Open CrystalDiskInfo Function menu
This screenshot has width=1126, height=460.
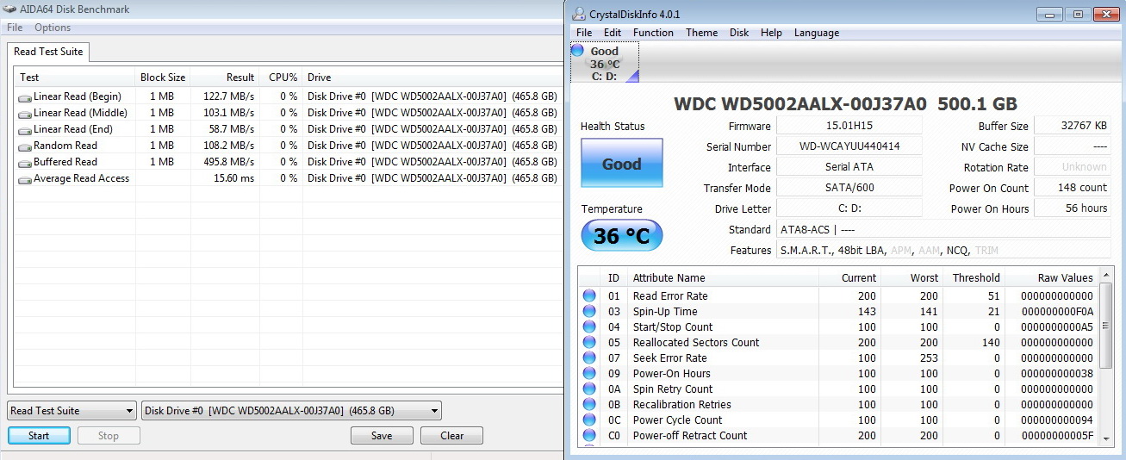[653, 33]
